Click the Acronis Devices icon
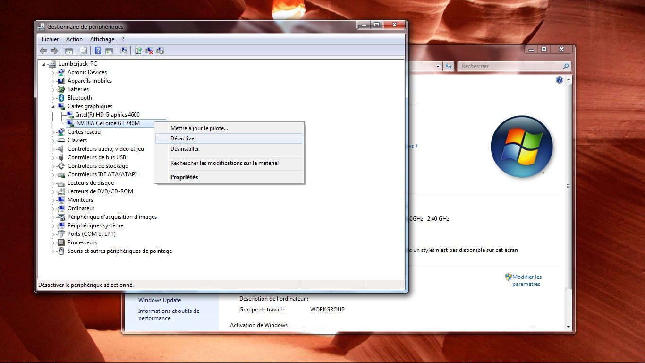645x363 pixels. pyautogui.click(x=61, y=72)
